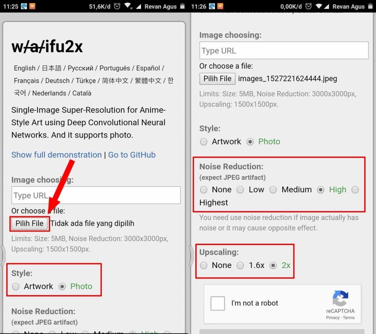Switch language to Català
The height and width of the screenshot is (334, 376).
(x=82, y=93)
